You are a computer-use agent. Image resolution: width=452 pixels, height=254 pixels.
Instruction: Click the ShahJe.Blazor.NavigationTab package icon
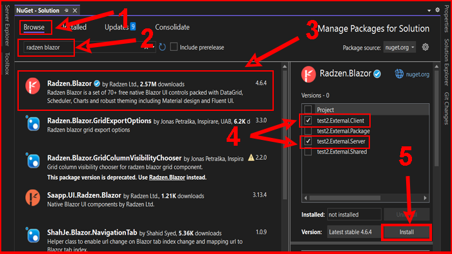(x=33, y=235)
